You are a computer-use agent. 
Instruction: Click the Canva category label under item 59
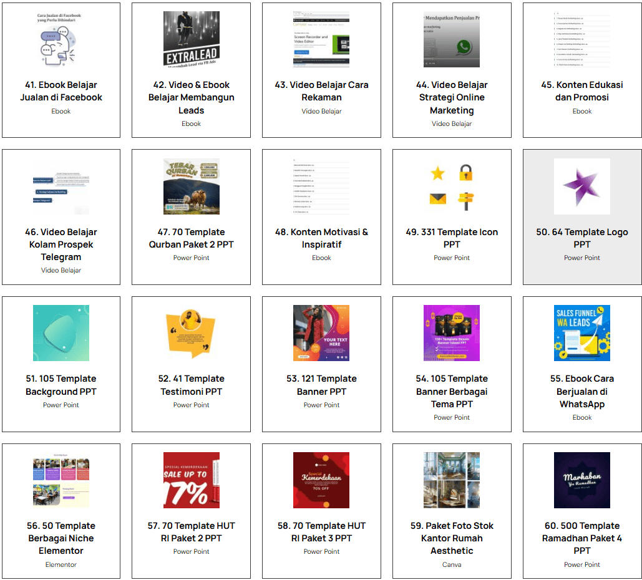[452, 564]
